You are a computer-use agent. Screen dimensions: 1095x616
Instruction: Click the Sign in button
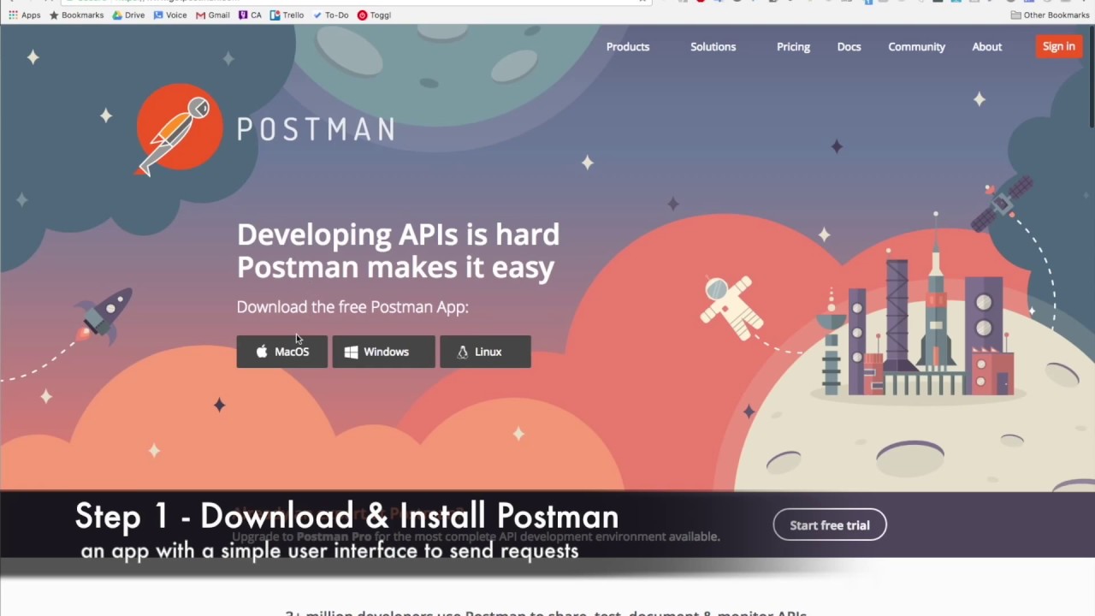coord(1058,46)
